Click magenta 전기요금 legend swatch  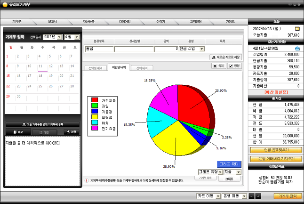pyautogui.click(x=95, y=128)
